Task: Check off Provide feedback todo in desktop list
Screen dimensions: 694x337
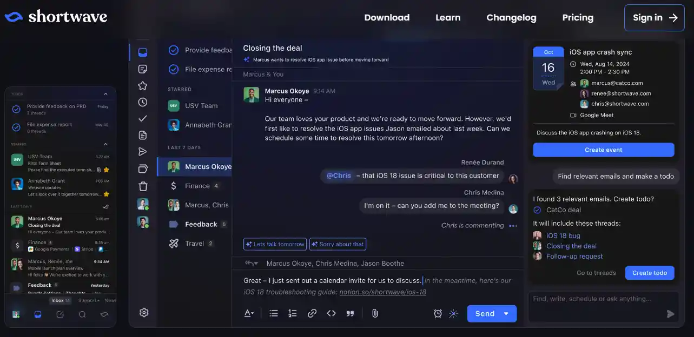Action: pyautogui.click(x=174, y=50)
